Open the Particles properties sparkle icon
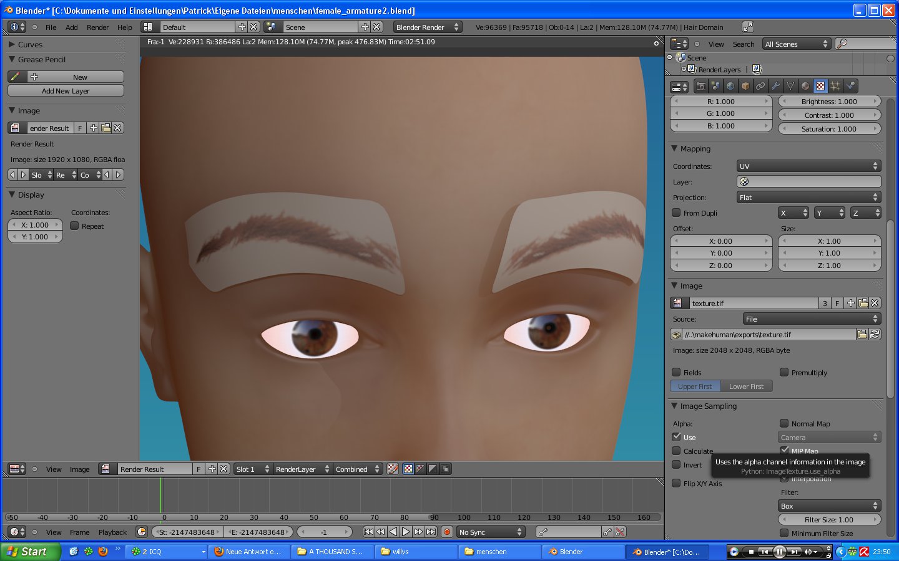899x561 pixels. [835, 86]
